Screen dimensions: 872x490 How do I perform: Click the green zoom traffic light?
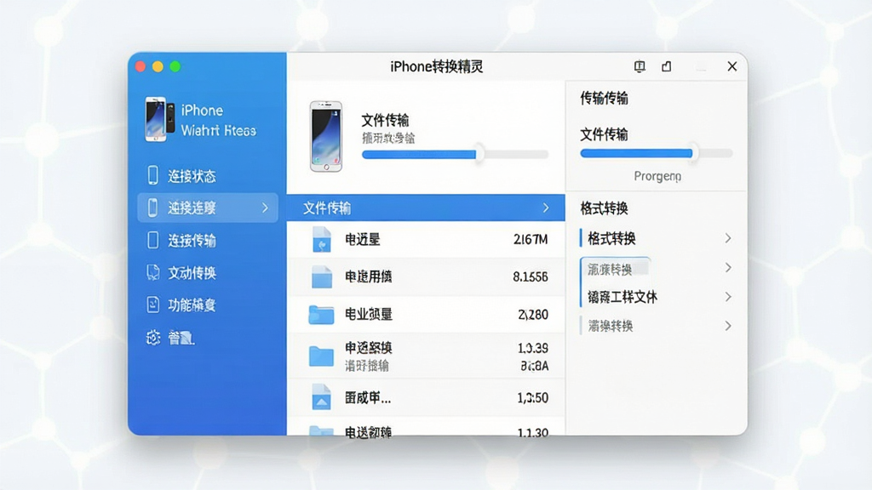coord(175,66)
